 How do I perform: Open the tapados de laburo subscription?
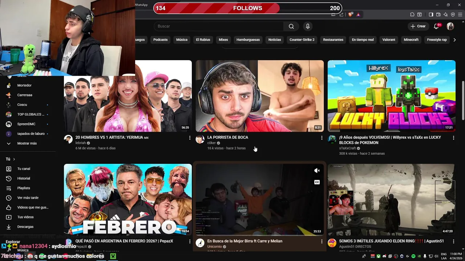tap(31, 134)
